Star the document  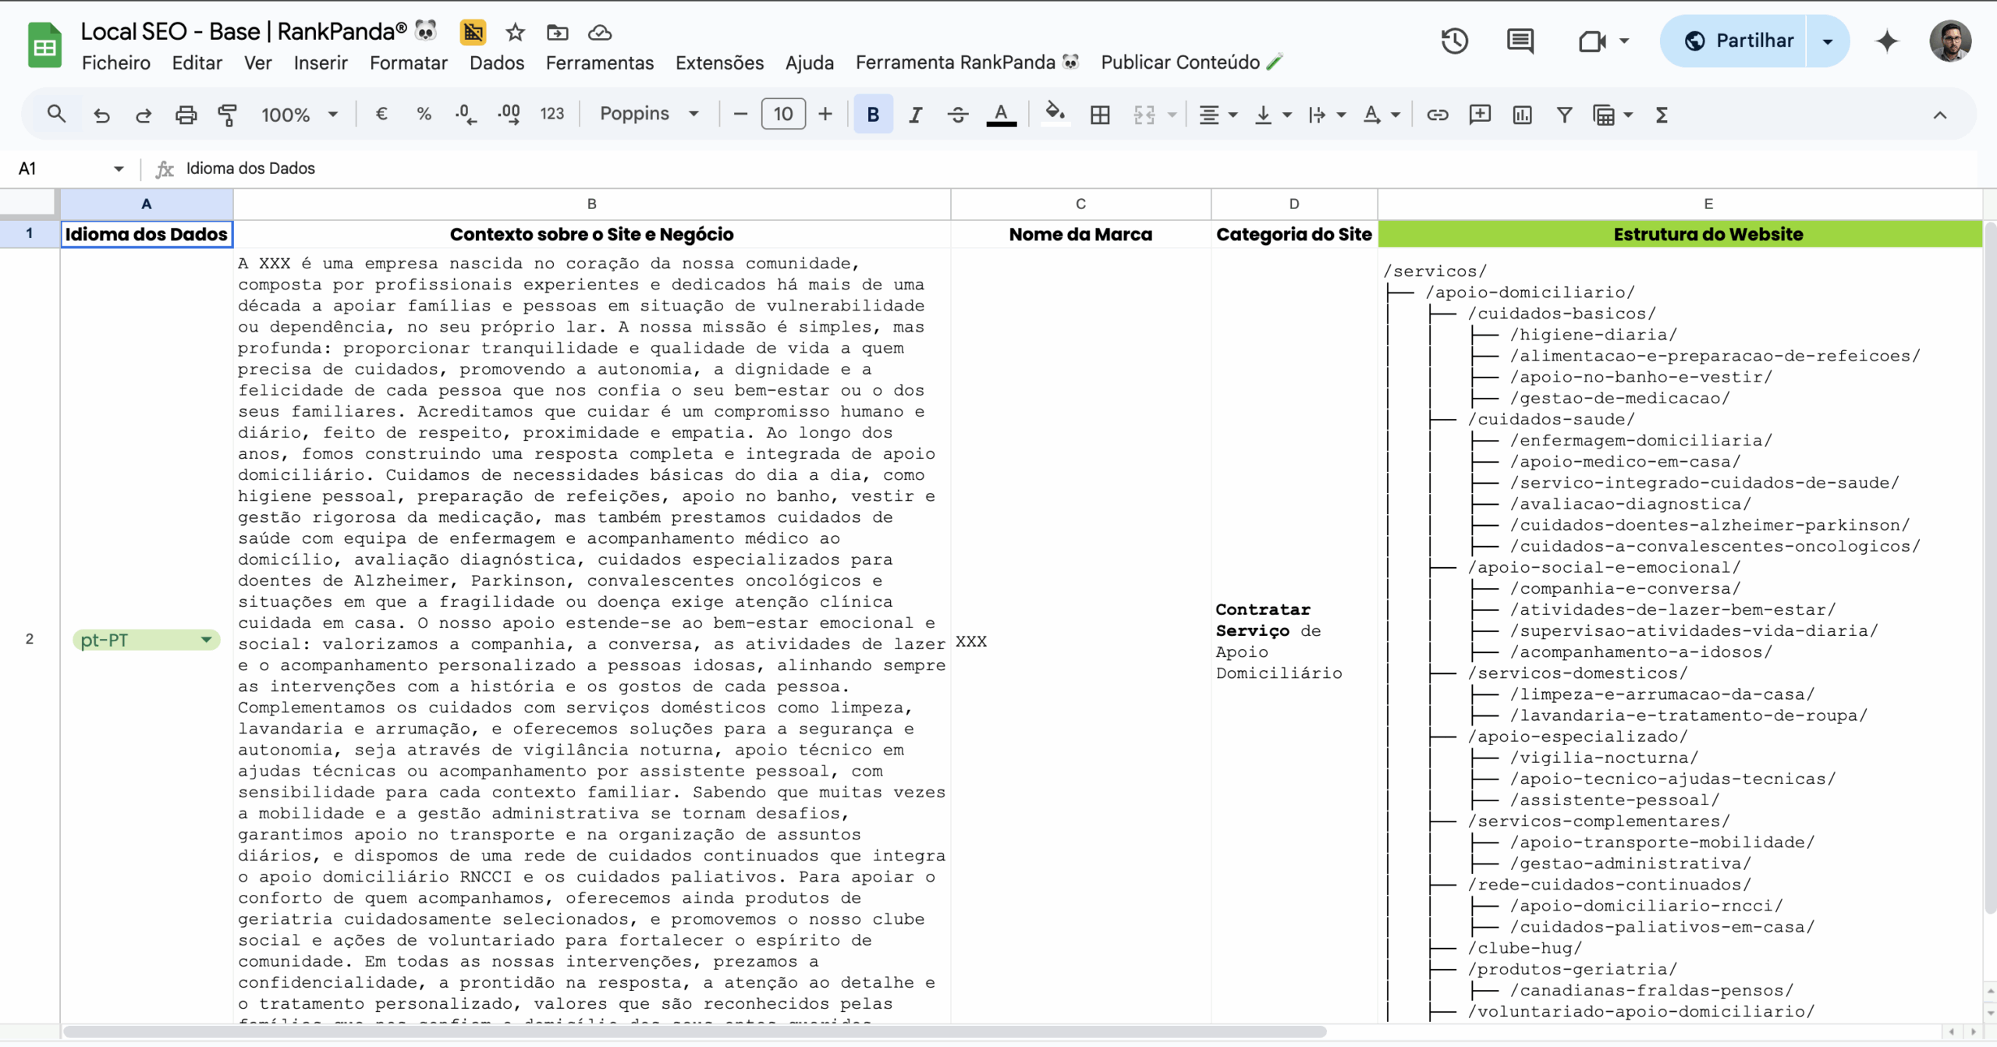click(515, 32)
